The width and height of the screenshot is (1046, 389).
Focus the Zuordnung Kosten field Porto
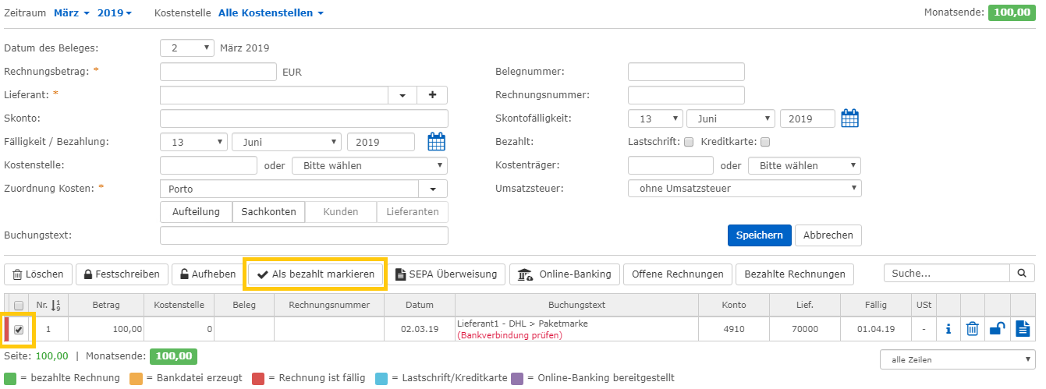(x=289, y=189)
